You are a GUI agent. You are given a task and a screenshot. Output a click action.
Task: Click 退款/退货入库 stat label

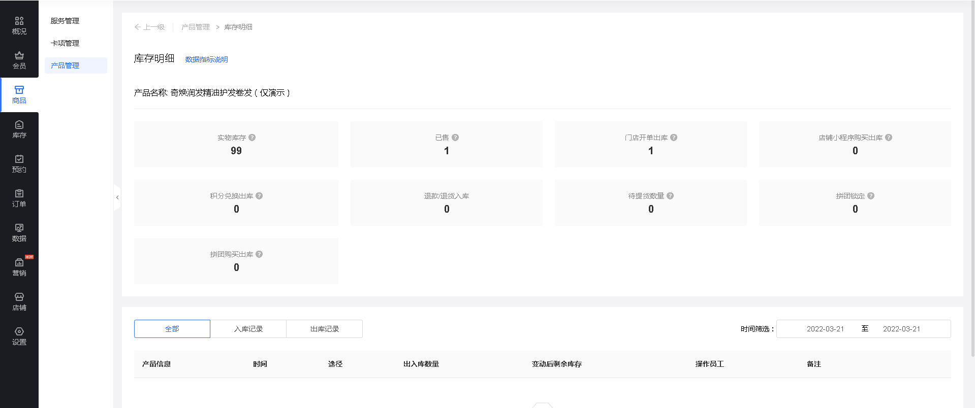pos(447,196)
